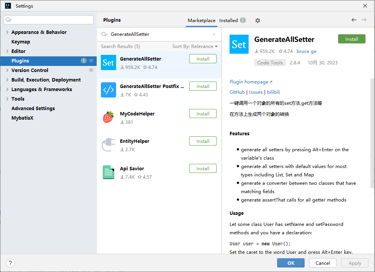Click the settings search magnifier icon

click(x=9, y=20)
